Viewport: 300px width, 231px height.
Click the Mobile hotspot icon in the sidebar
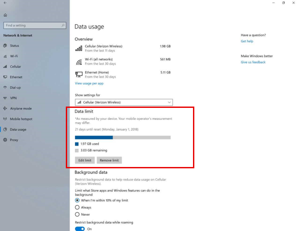click(x=5, y=119)
